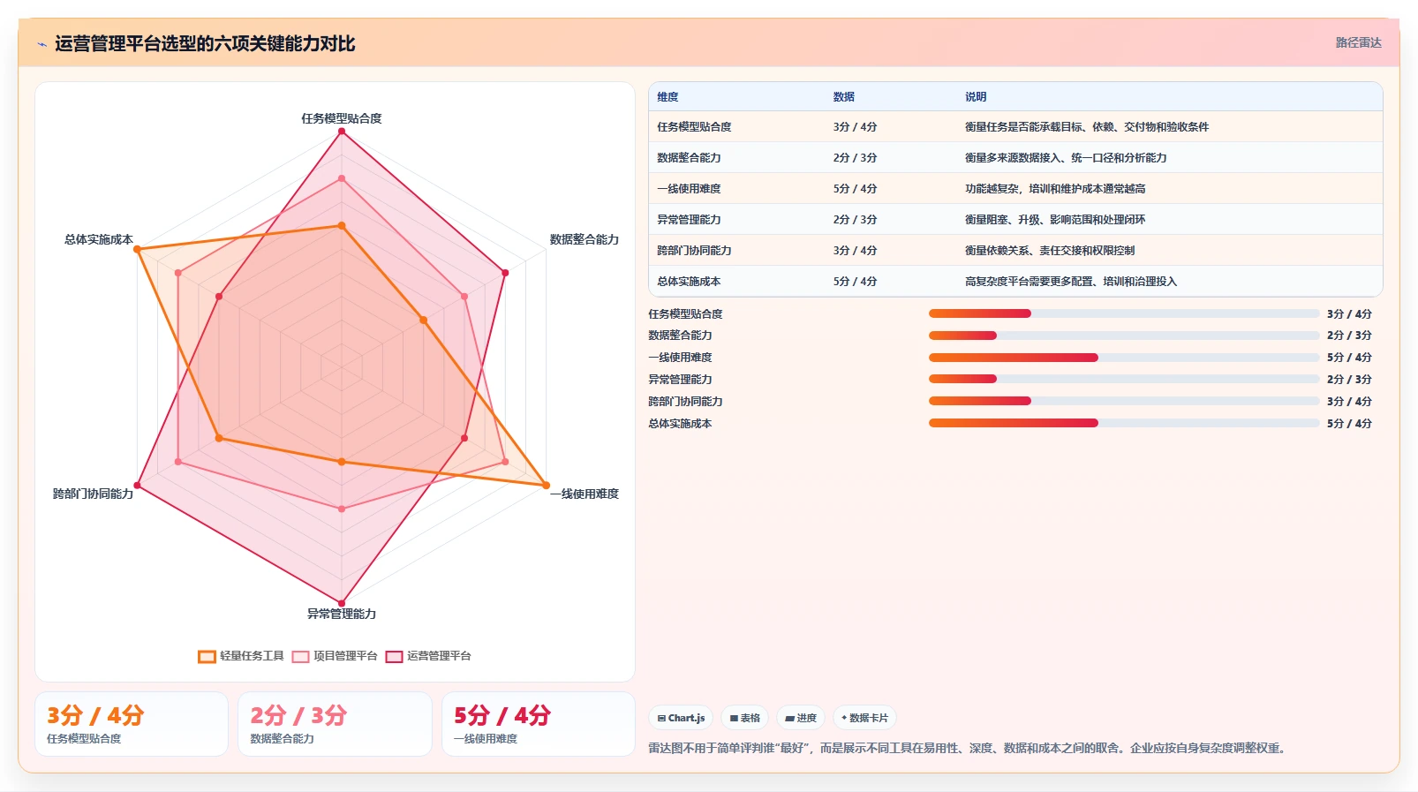Toggle 项目管理平台 dataset in chart legend

[x=335, y=656]
